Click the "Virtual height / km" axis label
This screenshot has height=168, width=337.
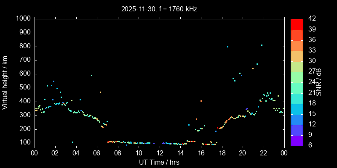5,82
